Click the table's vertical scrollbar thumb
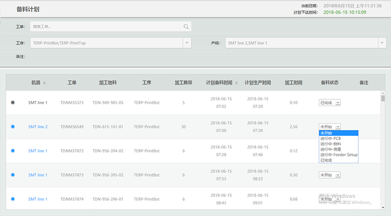391x216 pixels. 383,98
